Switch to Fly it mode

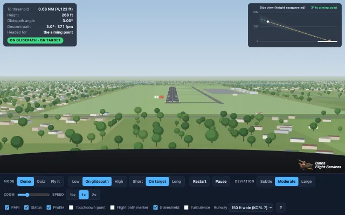55,182
